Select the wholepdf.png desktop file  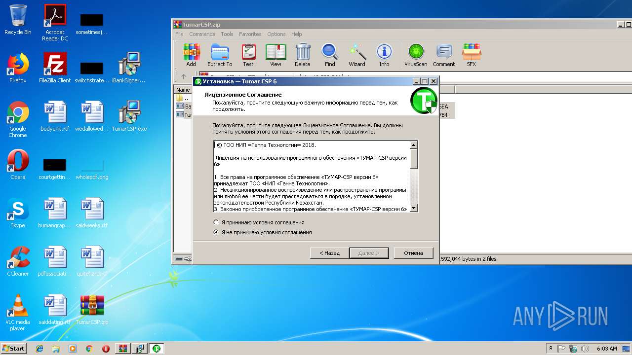[92, 168]
